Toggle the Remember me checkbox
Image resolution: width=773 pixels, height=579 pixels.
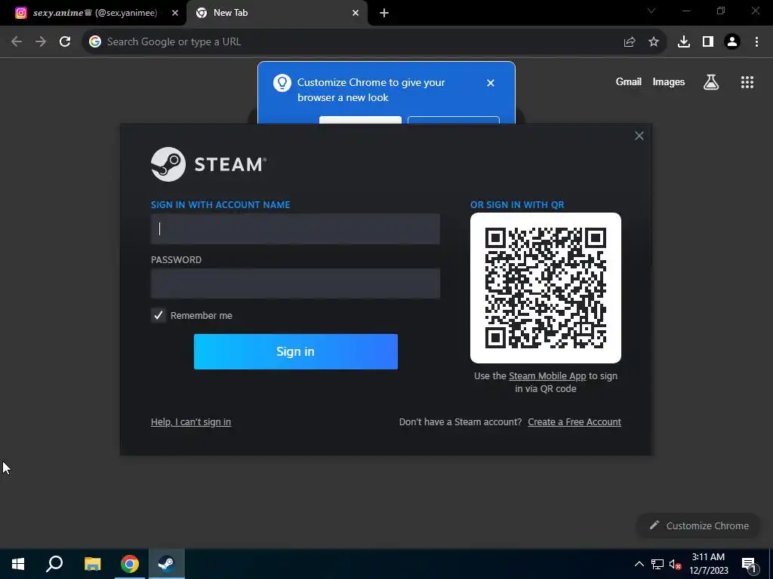coord(159,316)
